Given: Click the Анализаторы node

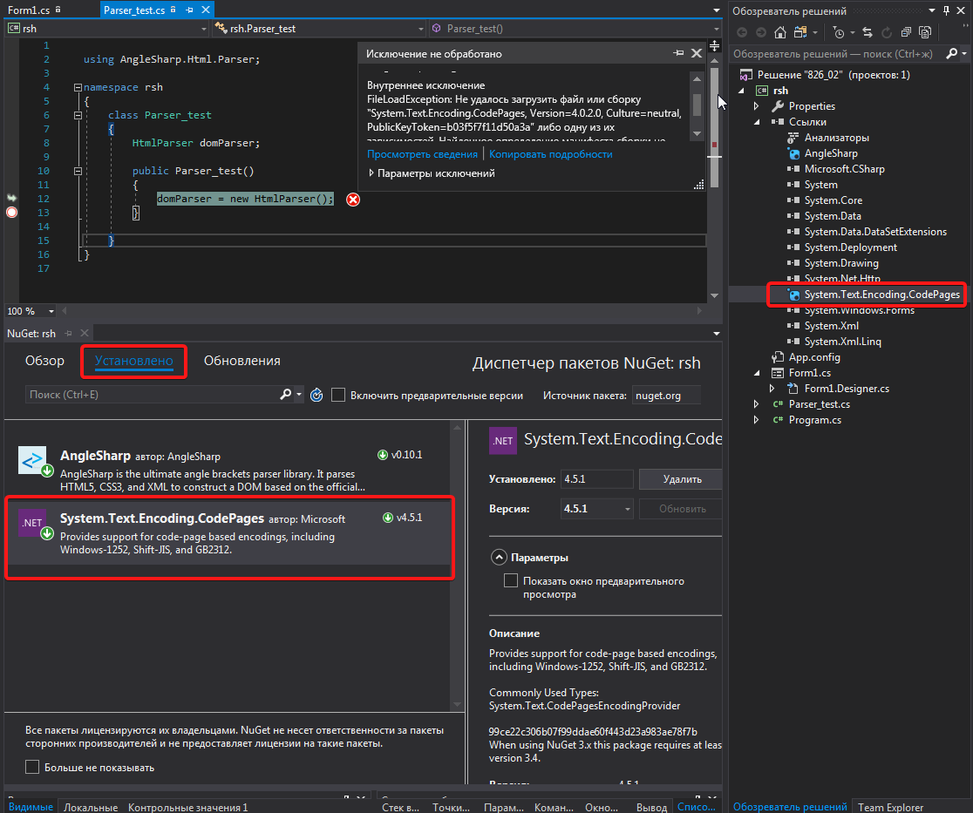Looking at the screenshot, I should [x=836, y=138].
